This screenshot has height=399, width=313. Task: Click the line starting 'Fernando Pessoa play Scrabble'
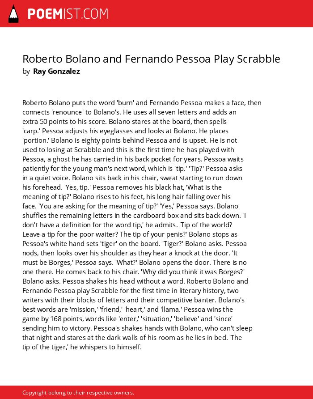point(131,291)
